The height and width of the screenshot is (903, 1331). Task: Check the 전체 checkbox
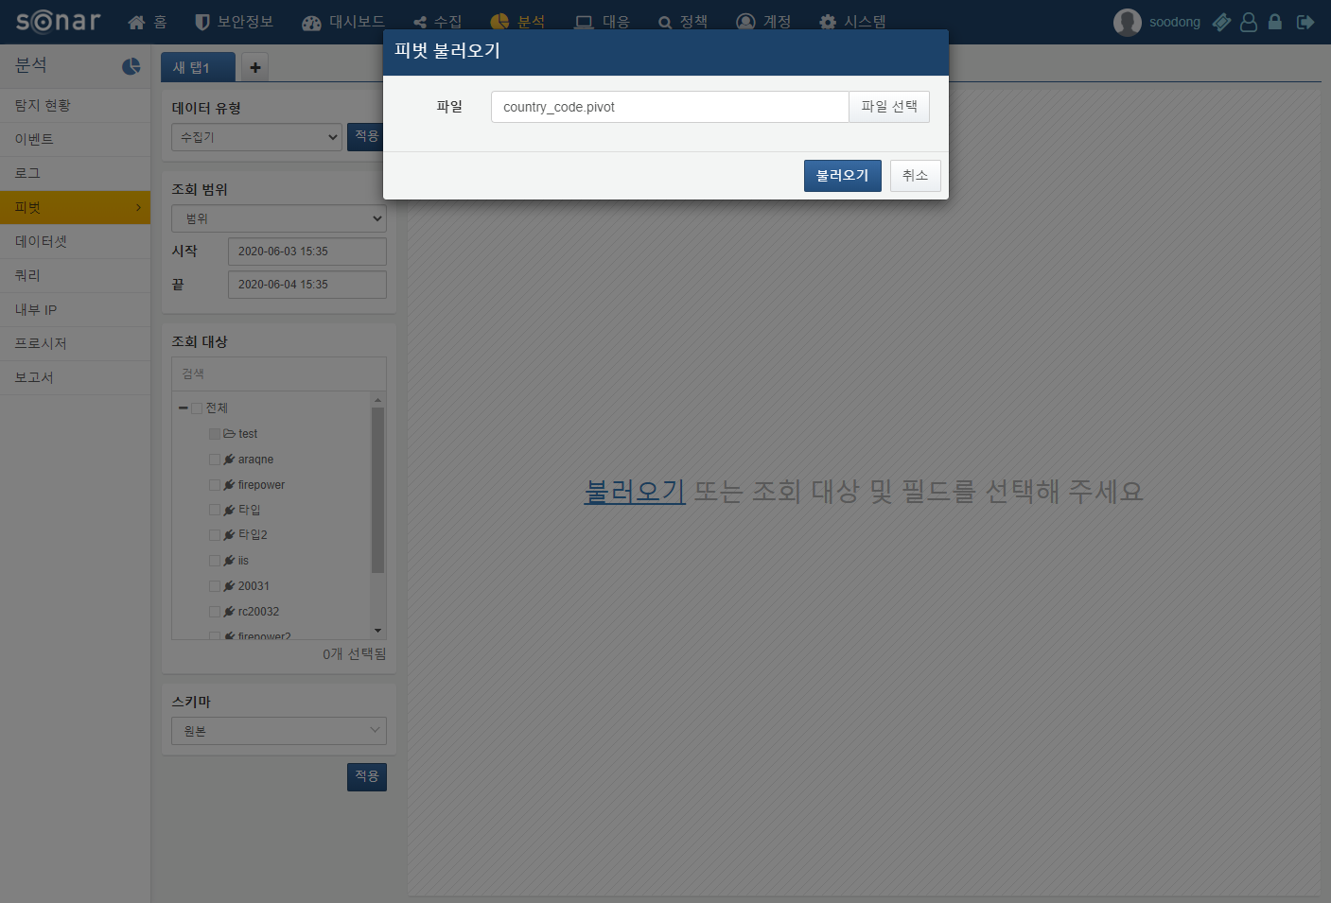(197, 408)
